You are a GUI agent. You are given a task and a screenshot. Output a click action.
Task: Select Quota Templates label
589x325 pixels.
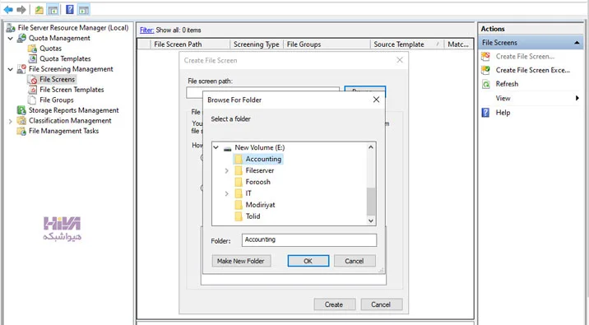[65, 58]
